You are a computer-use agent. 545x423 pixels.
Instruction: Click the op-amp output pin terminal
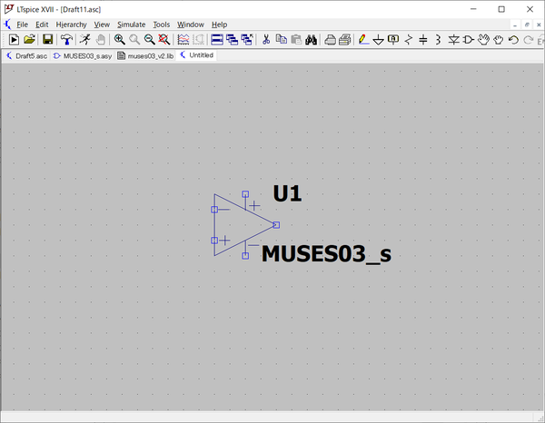point(276,224)
